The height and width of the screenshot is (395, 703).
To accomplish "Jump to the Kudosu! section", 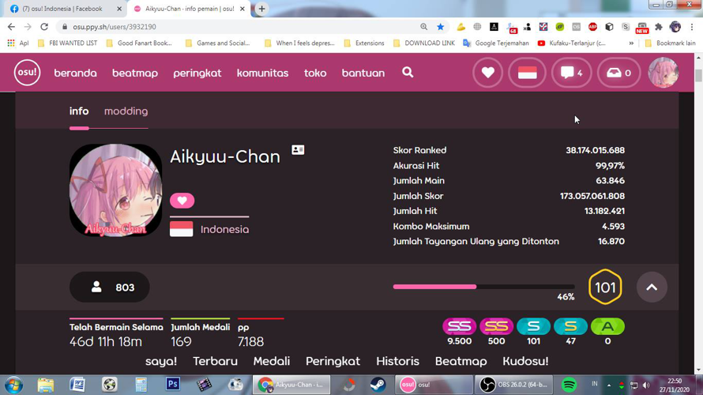I will (x=525, y=361).
